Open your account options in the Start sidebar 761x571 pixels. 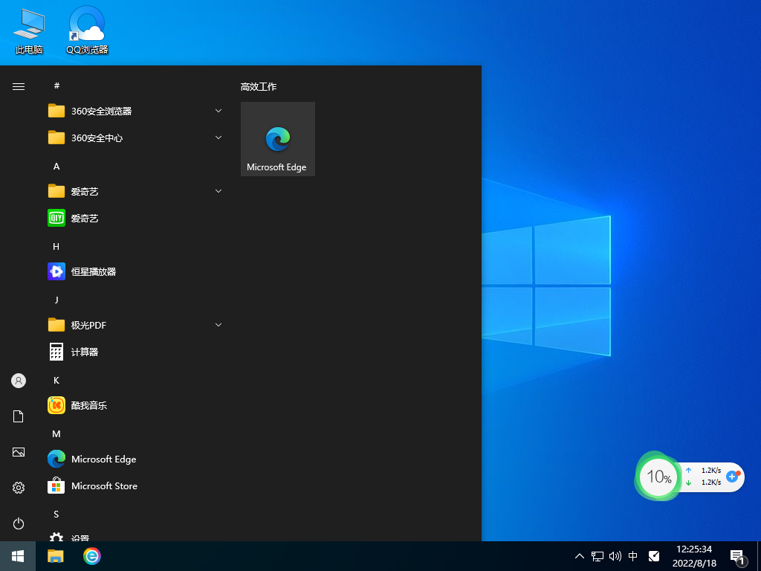(x=18, y=381)
